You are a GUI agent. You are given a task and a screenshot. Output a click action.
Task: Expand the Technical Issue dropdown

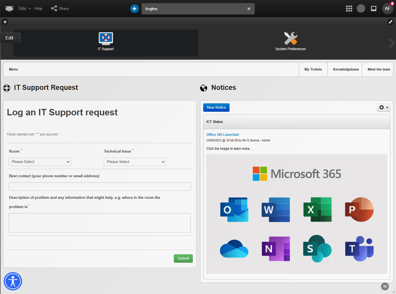(x=135, y=162)
